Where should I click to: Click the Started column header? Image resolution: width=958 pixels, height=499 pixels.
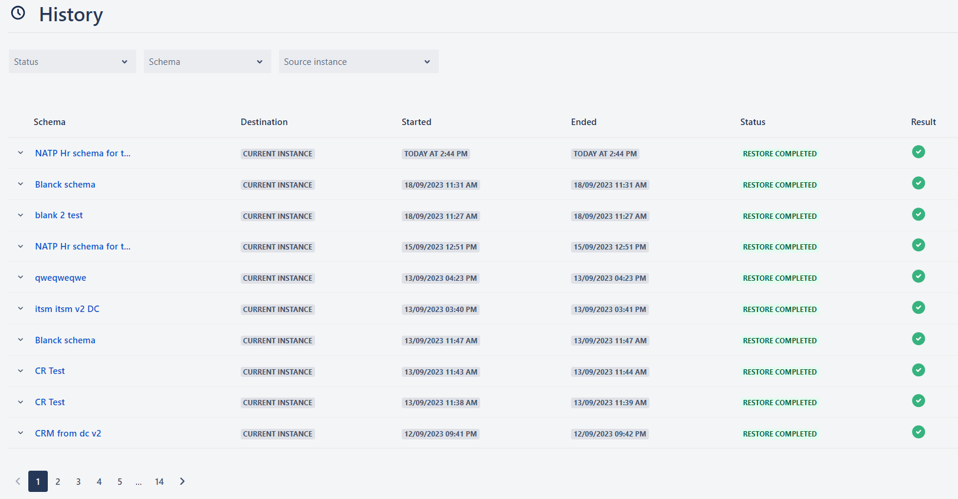pyautogui.click(x=416, y=122)
